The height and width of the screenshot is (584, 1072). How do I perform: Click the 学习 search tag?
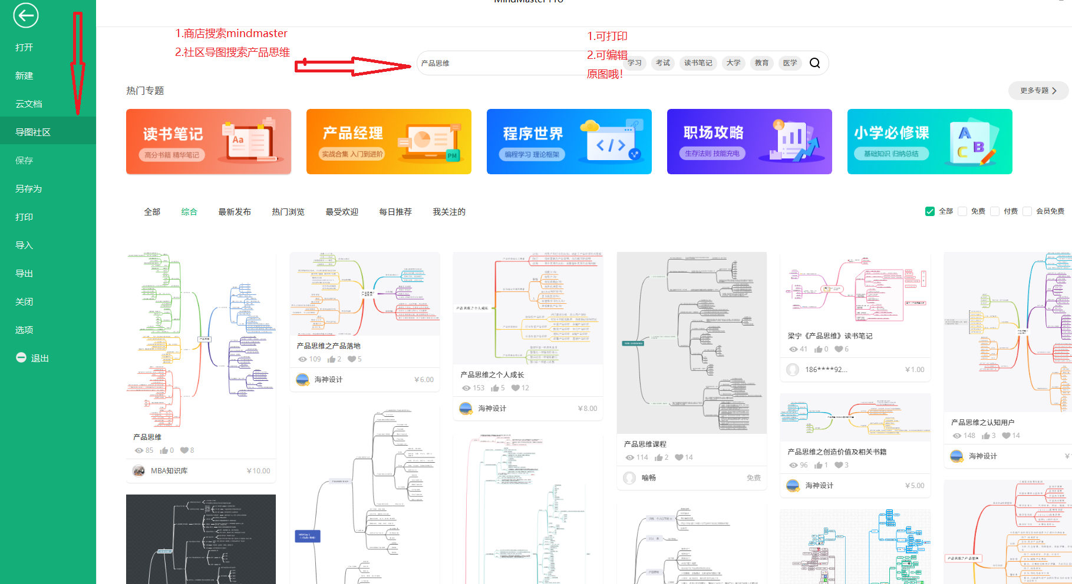pyautogui.click(x=635, y=63)
